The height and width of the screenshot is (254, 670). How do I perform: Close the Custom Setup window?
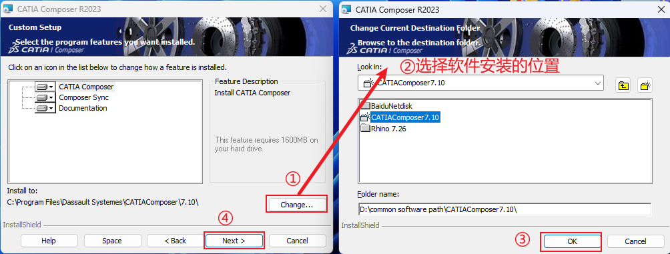click(x=323, y=9)
